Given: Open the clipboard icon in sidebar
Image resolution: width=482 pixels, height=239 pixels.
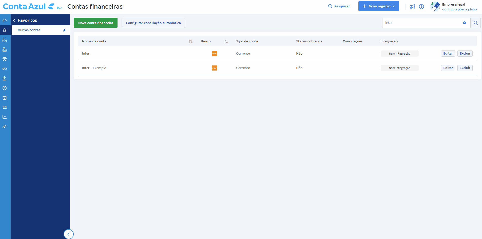Looking at the screenshot, I should click(5, 78).
